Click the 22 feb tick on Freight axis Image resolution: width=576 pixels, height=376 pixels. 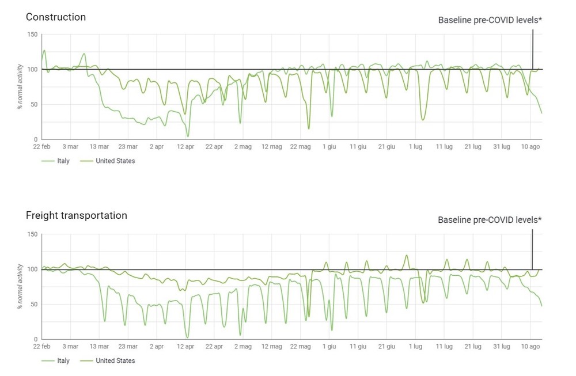41,346
